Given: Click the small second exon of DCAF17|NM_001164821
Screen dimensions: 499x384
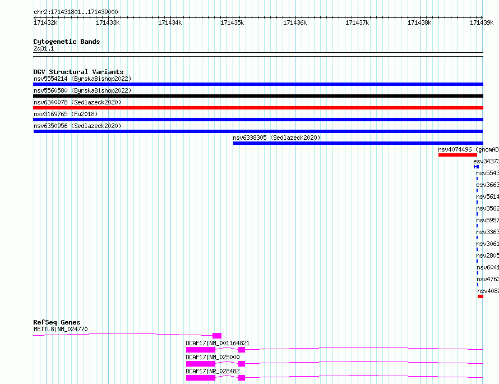Looking at the screenshot, I should coord(242,350).
